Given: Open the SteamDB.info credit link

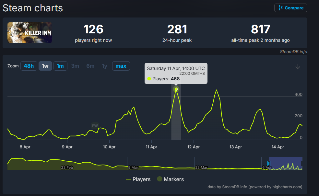Looking at the screenshot, I should pyautogui.click(x=293, y=52).
